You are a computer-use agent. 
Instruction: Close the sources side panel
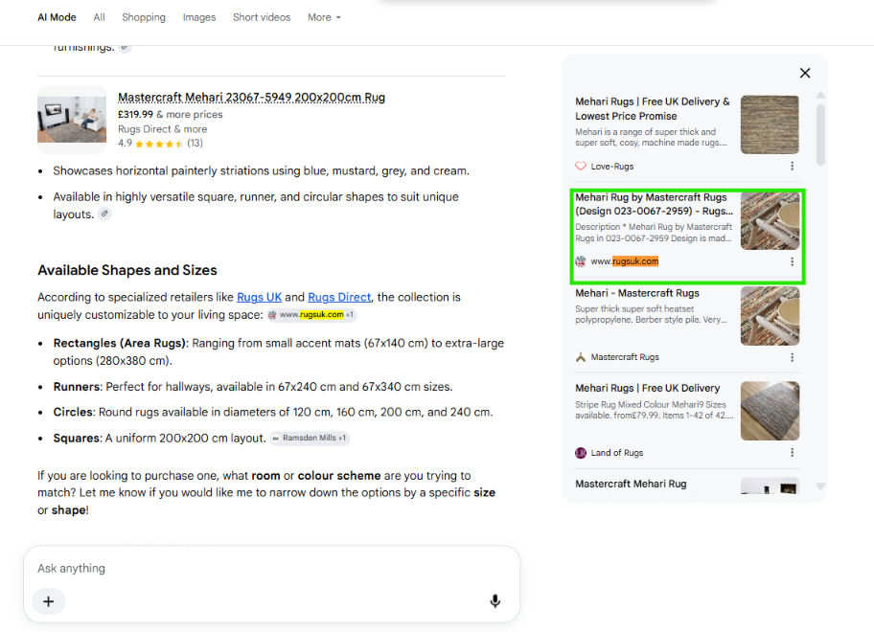click(x=805, y=73)
